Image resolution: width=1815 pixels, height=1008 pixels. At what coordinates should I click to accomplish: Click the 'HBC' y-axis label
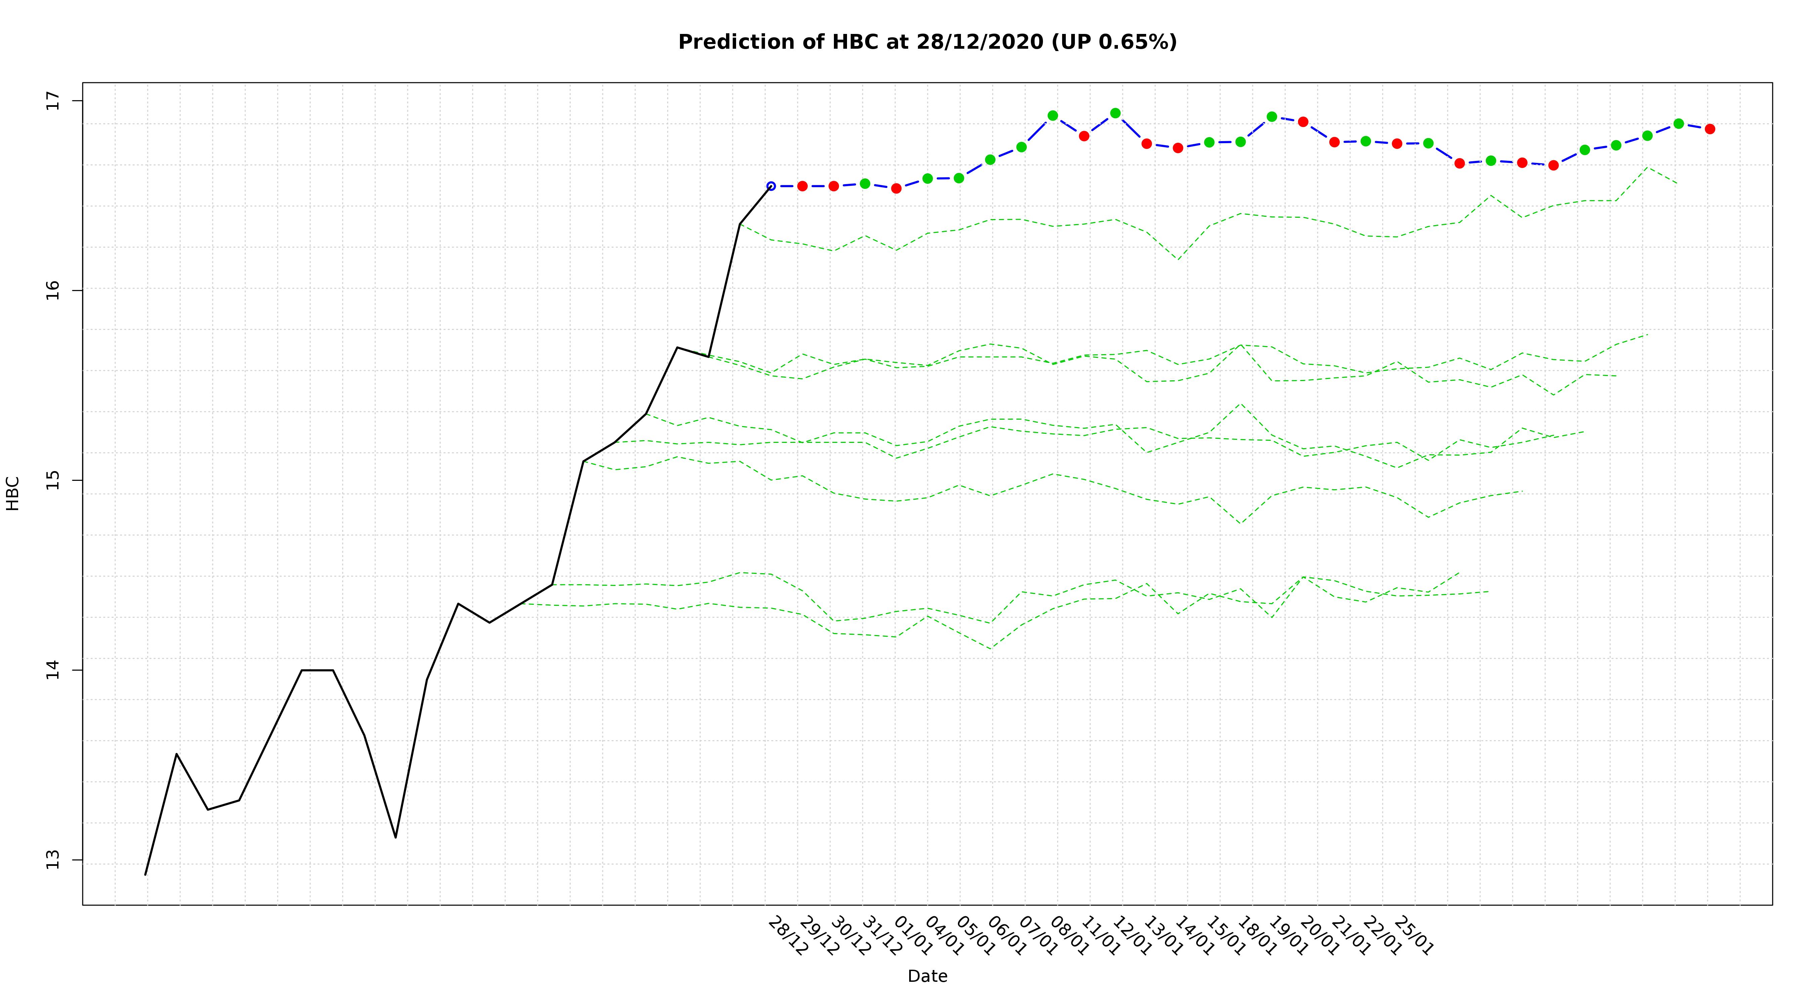13,493
